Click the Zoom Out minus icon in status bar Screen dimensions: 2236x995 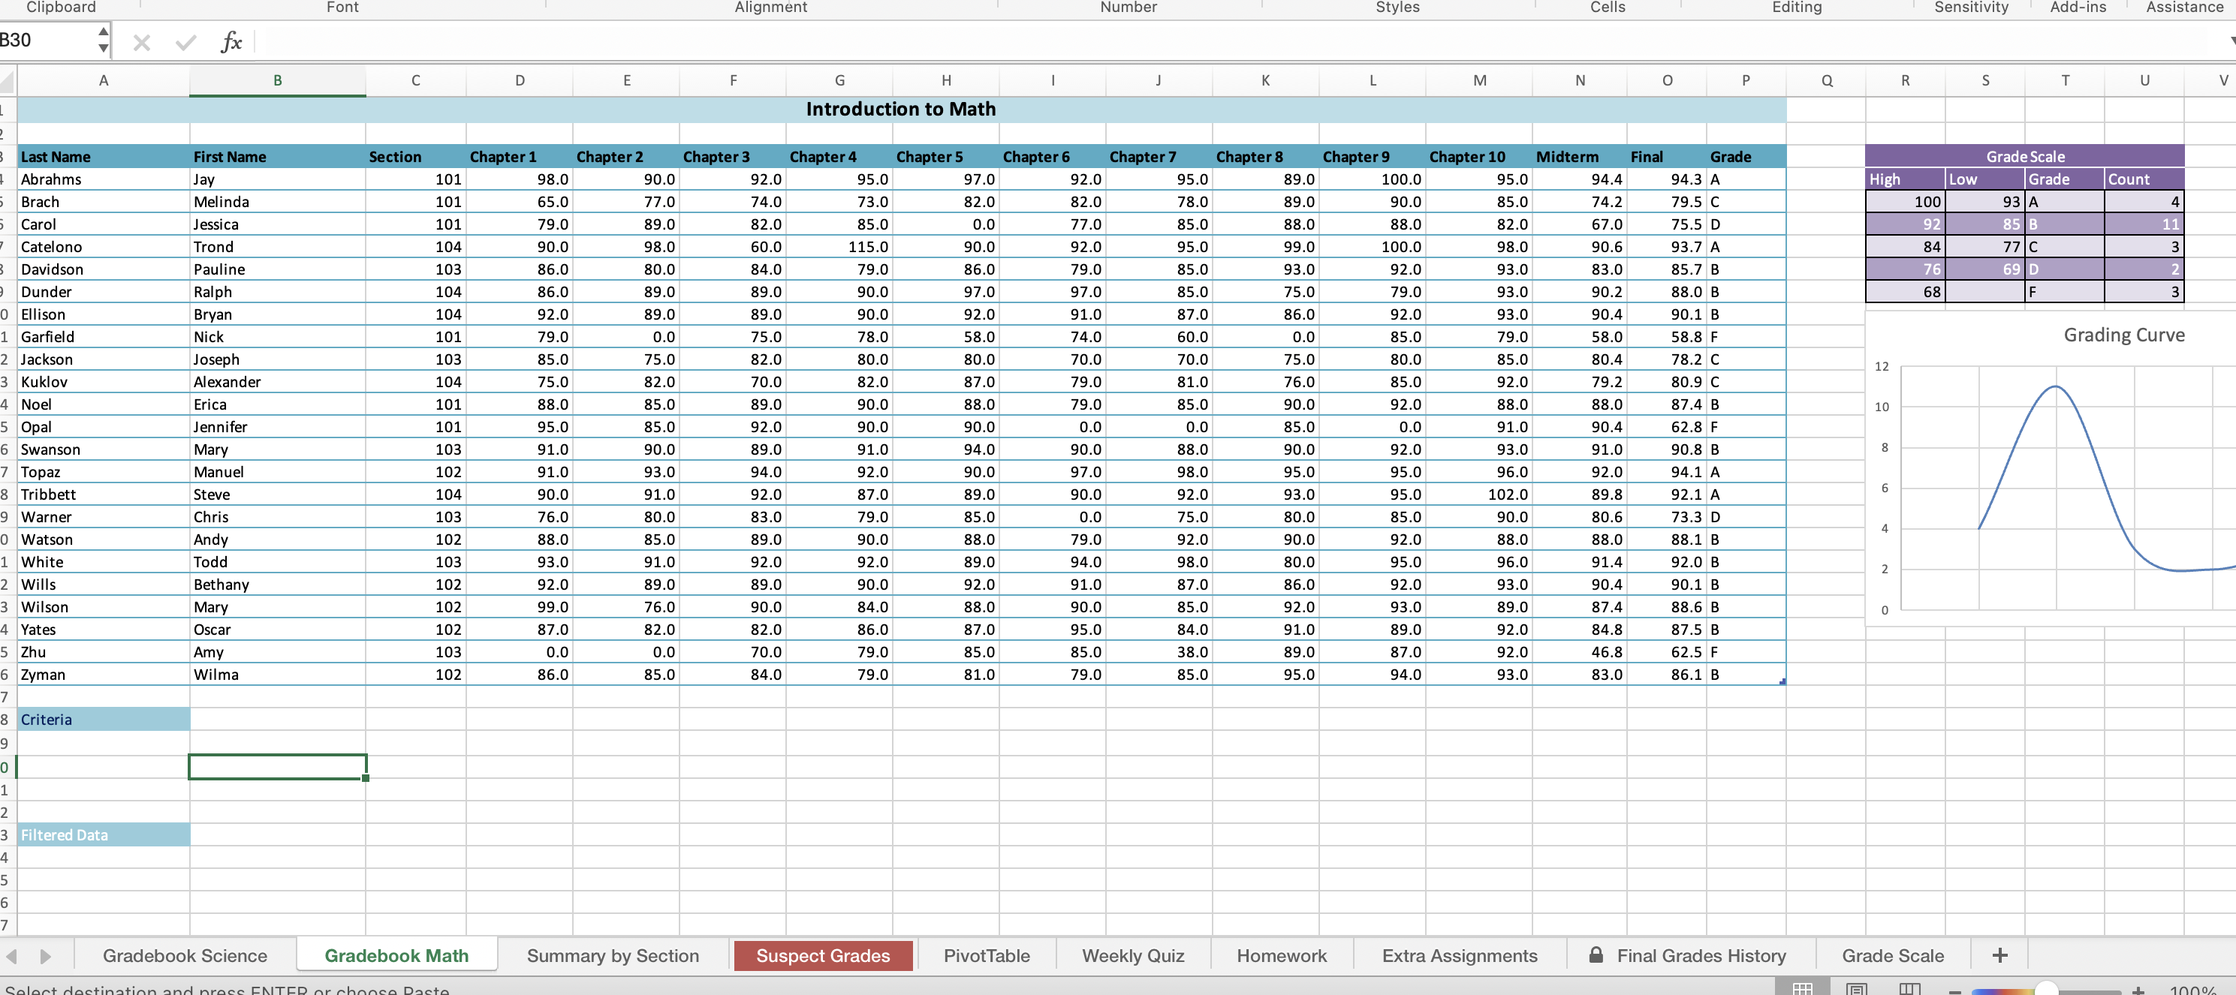(x=1954, y=988)
